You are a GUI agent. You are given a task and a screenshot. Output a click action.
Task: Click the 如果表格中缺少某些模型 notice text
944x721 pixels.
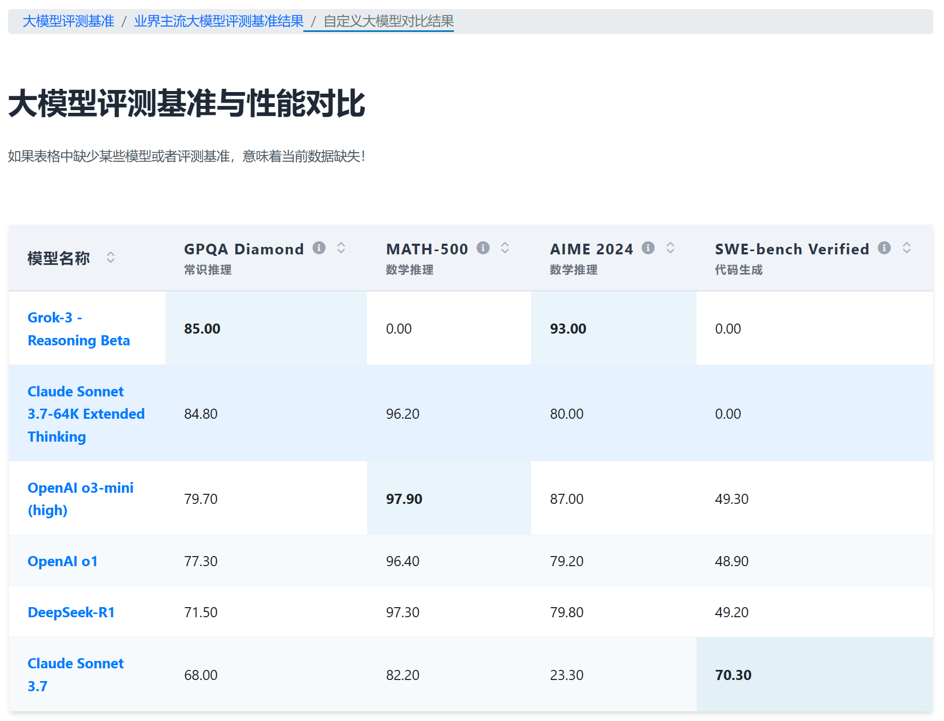click(187, 156)
